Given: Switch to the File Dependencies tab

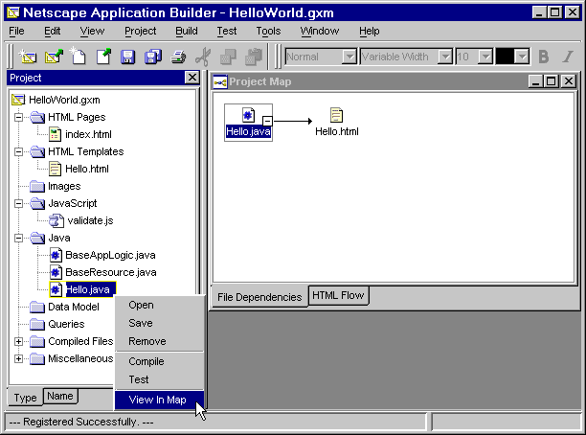Looking at the screenshot, I should 259,297.
